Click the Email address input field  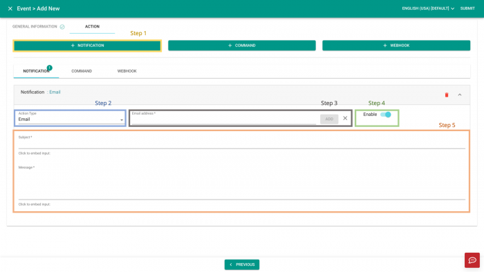click(224, 119)
